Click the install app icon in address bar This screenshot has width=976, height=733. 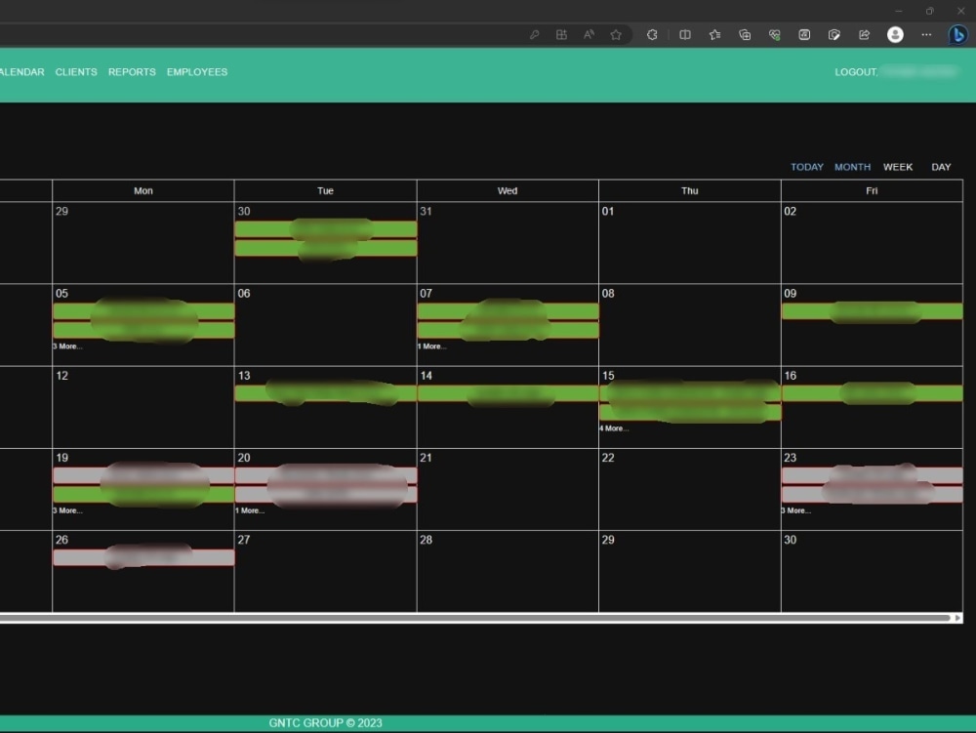(x=561, y=35)
